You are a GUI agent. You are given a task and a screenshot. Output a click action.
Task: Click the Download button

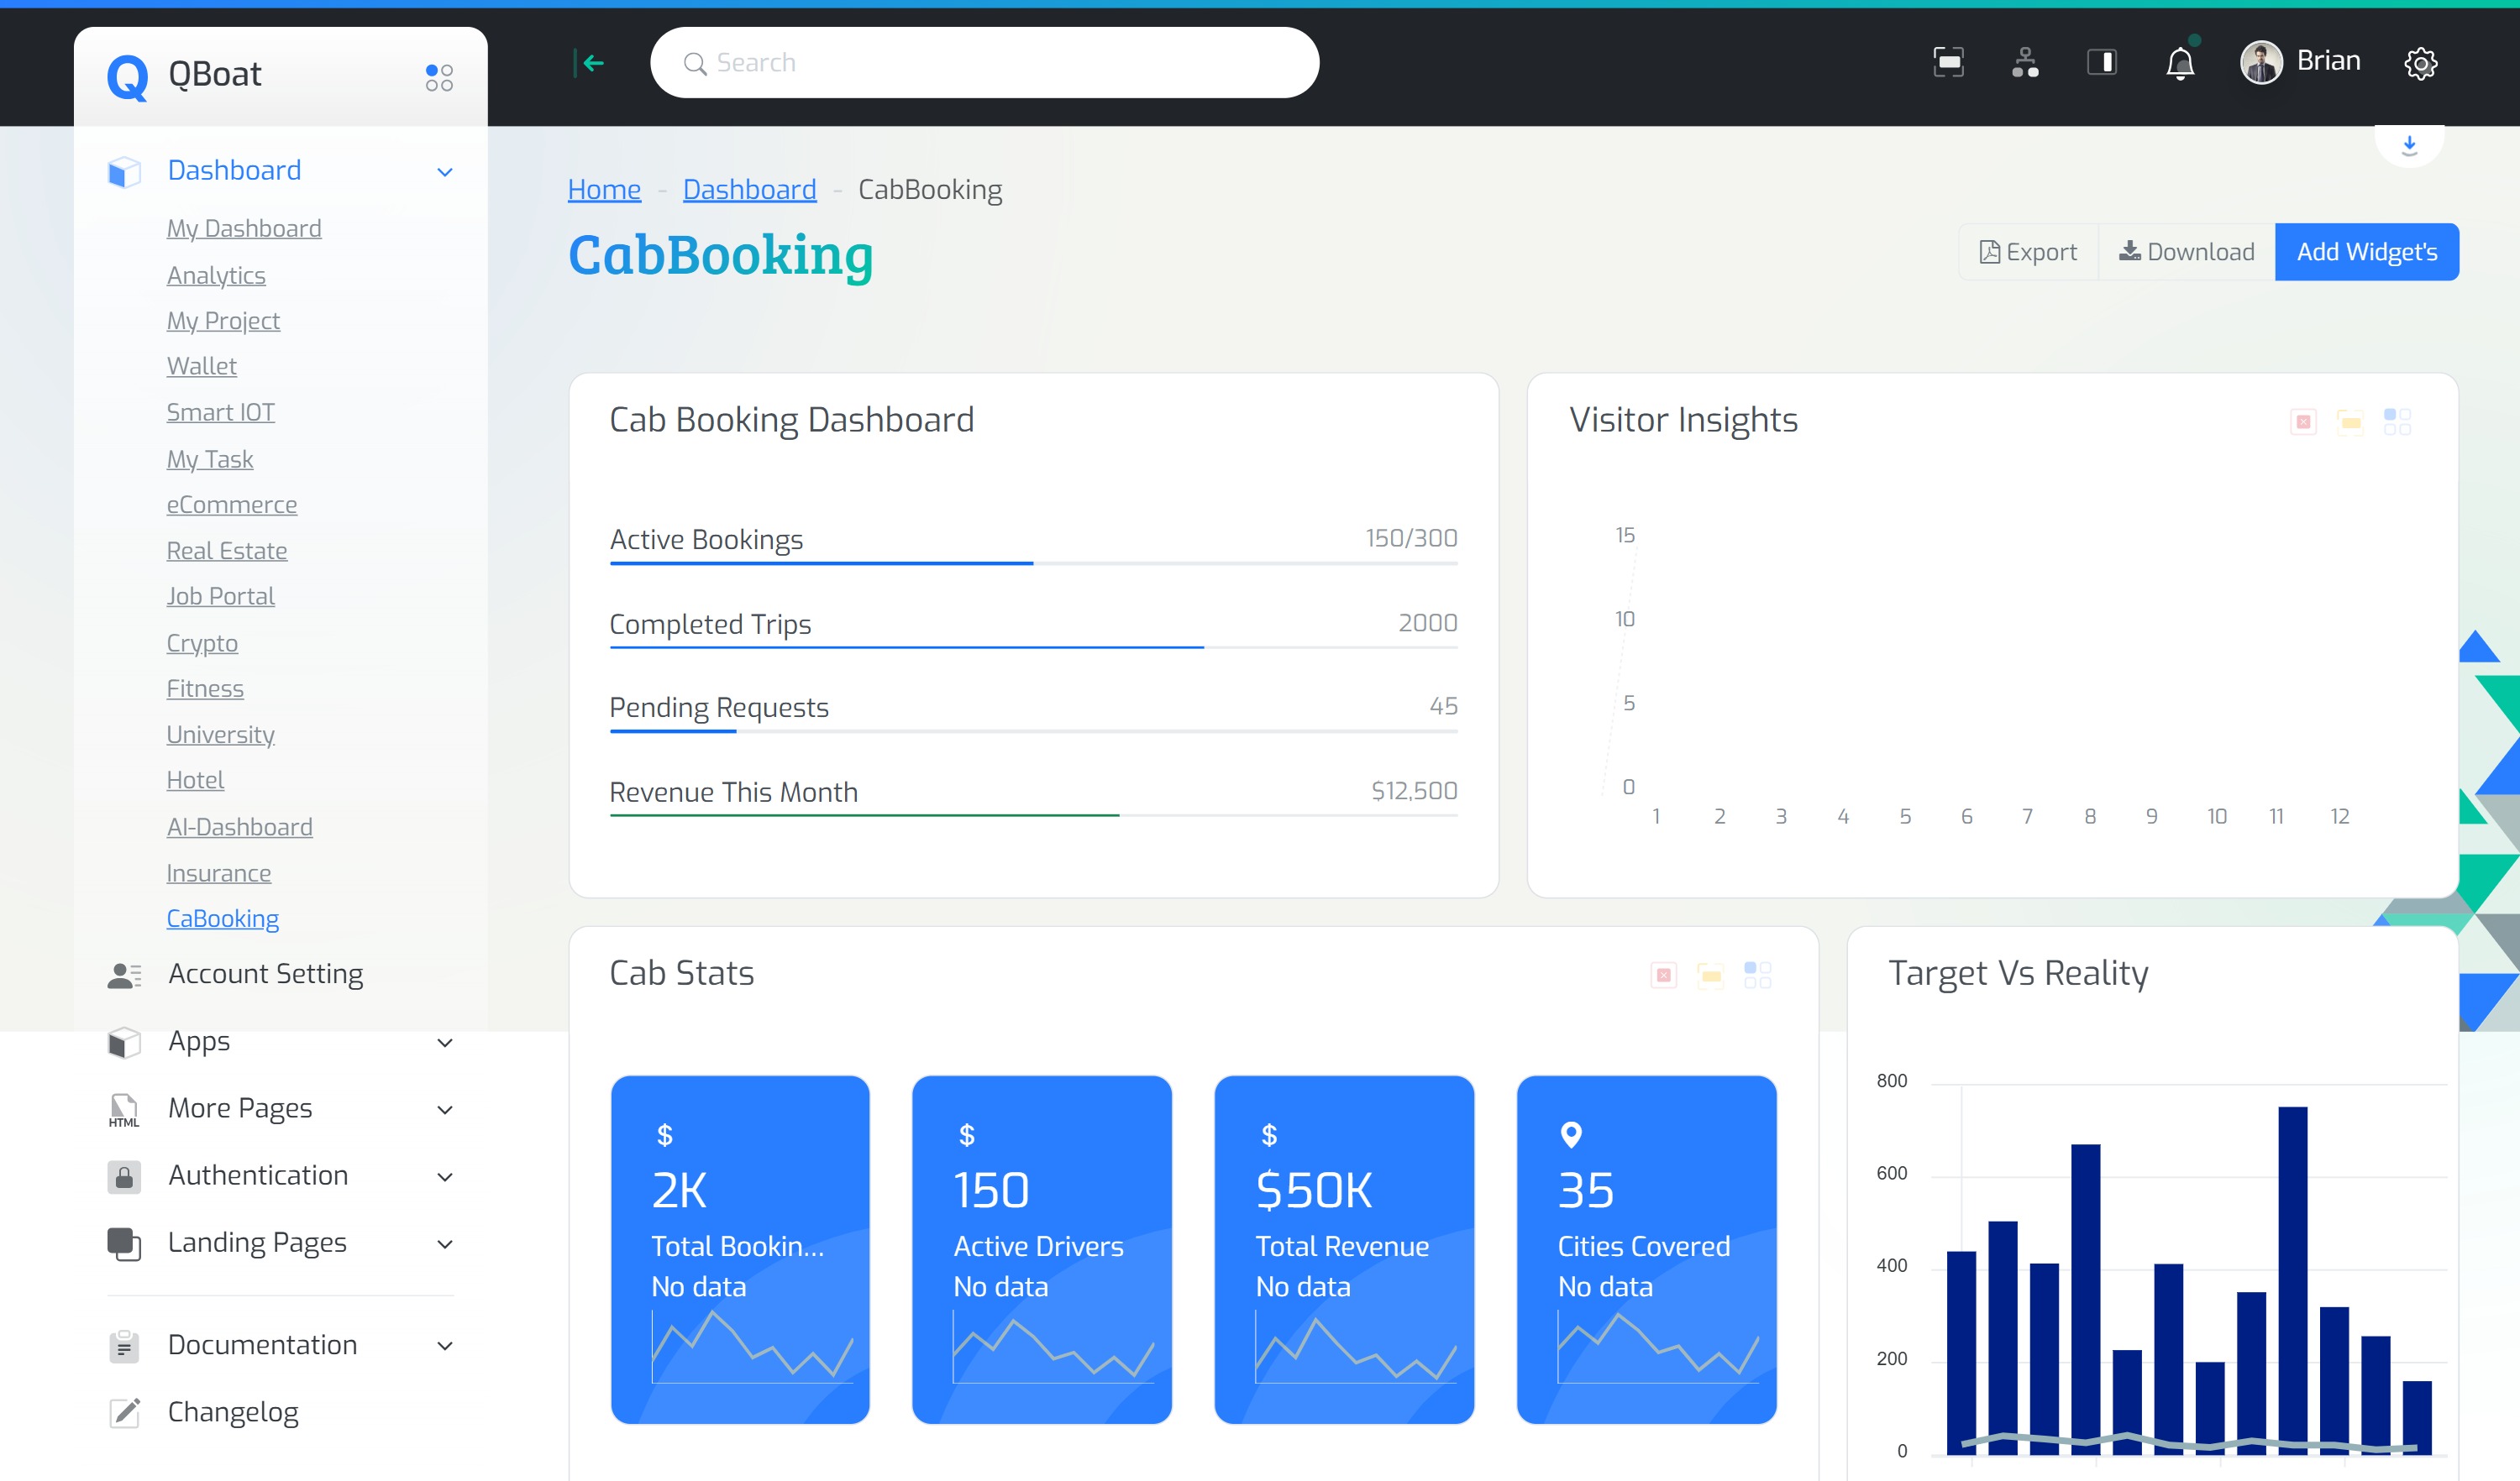pos(2186,252)
